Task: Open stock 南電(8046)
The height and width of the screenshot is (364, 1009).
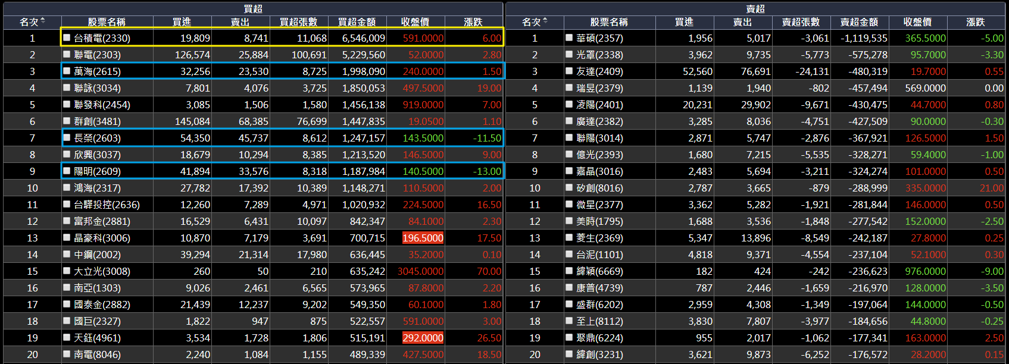Action: pos(97,354)
